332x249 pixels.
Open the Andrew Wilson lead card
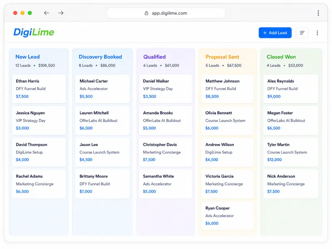pos(227,152)
